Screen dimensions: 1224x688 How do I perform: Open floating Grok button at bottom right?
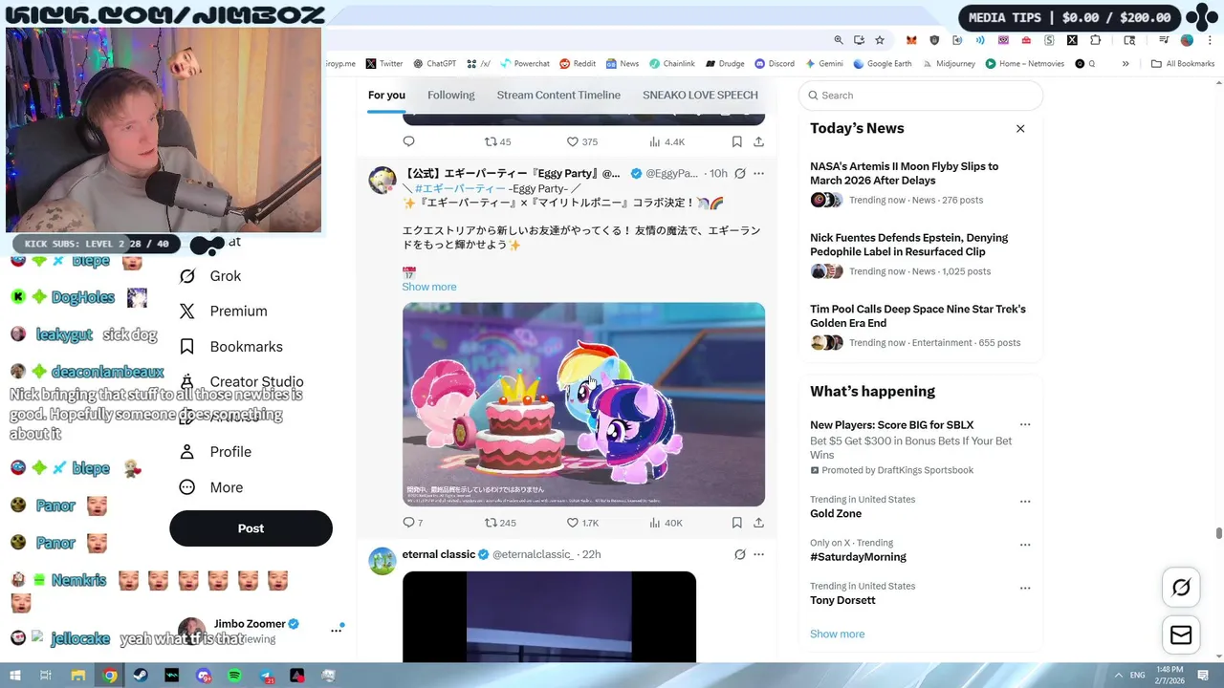pyautogui.click(x=1181, y=588)
